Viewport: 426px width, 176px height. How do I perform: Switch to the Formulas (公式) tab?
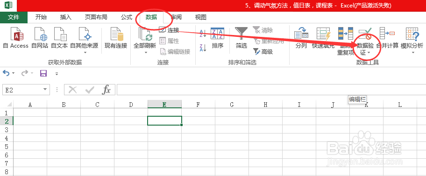coord(127,17)
